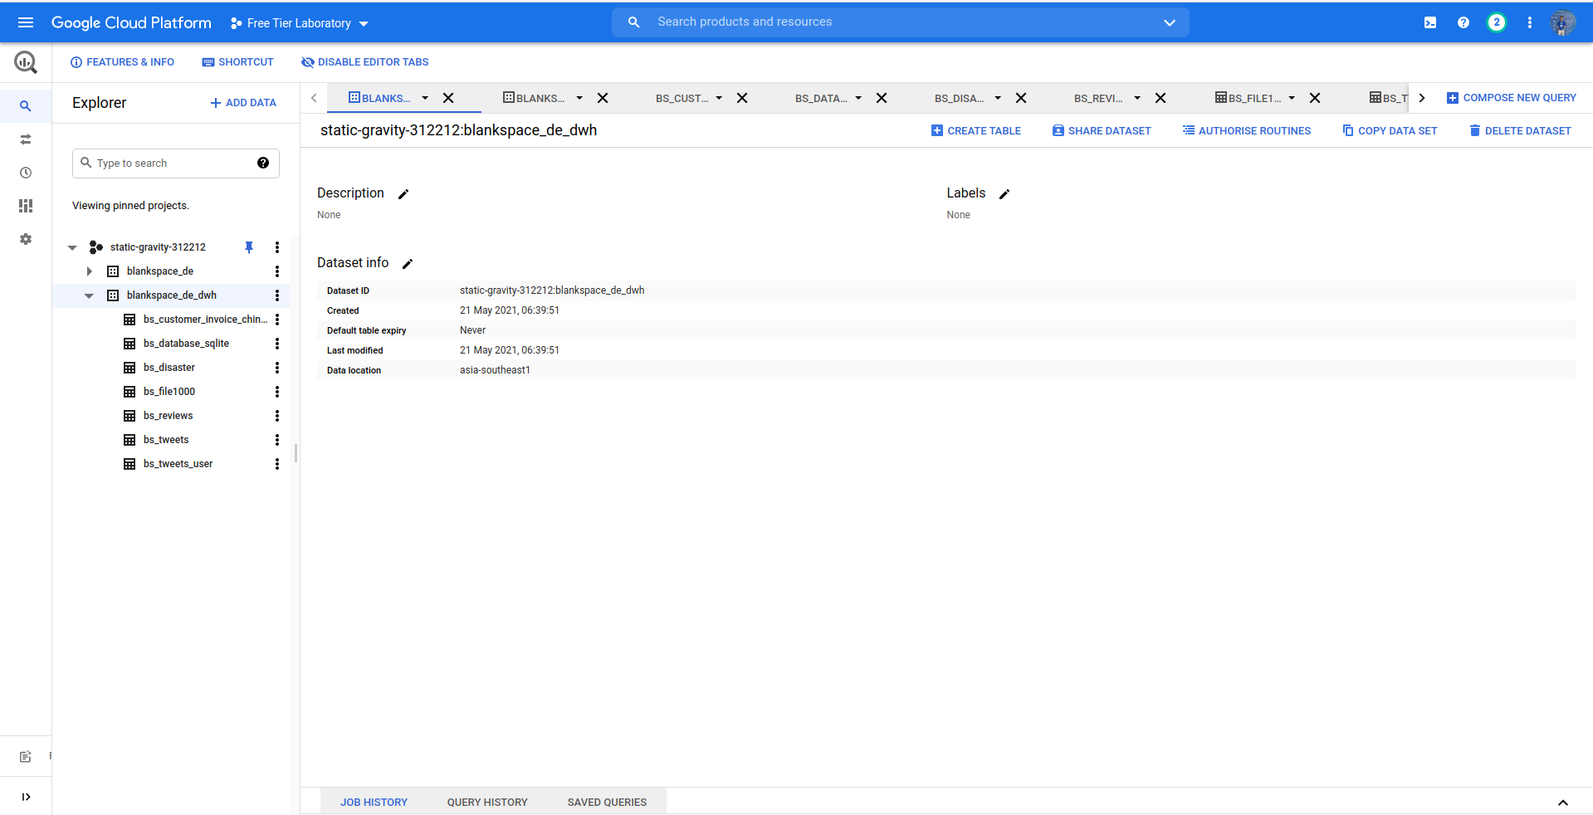The width and height of the screenshot is (1593, 815).
Task: Click Authorise Routines button
Action: click(x=1247, y=131)
